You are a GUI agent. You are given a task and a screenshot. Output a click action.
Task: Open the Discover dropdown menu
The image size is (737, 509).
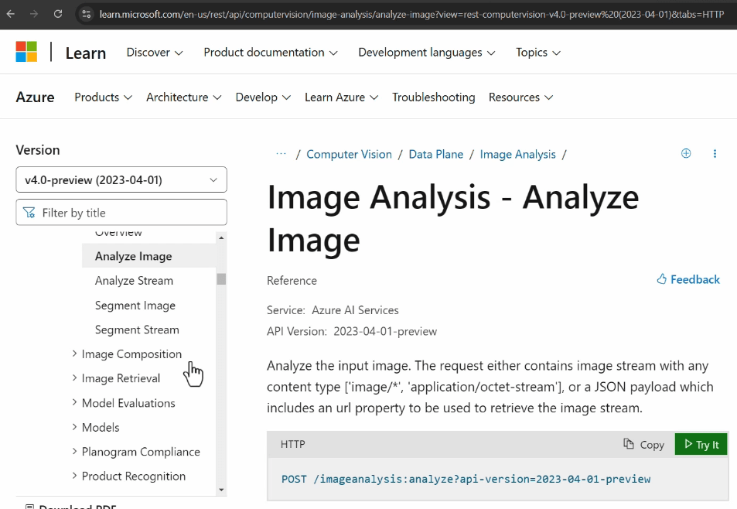coord(155,52)
